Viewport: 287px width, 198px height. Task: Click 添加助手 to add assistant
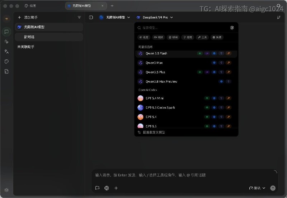pyautogui.click(x=28, y=17)
